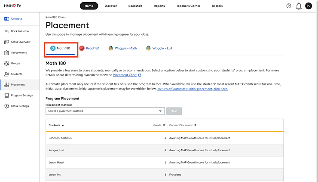This screenshot has height=182, width=318.
Task: Click the Collapse label in sidebar
Action: 17,19
